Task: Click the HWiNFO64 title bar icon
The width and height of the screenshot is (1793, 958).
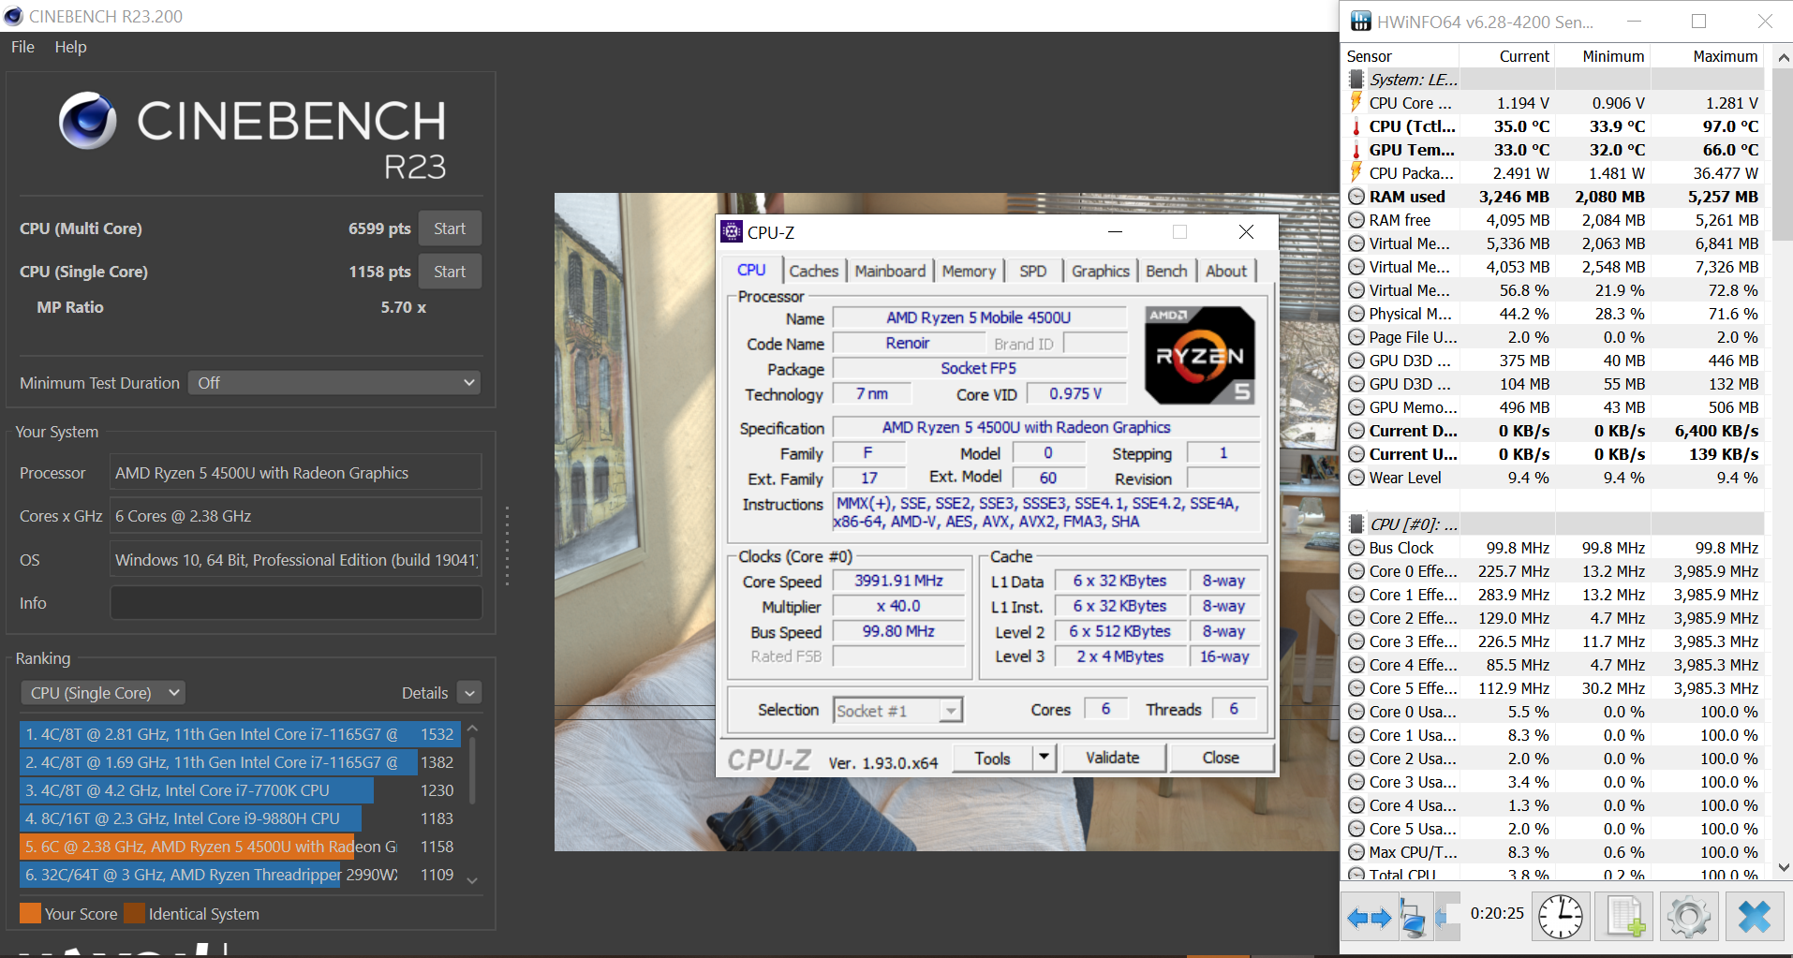Action: (x=1360, y=21)
